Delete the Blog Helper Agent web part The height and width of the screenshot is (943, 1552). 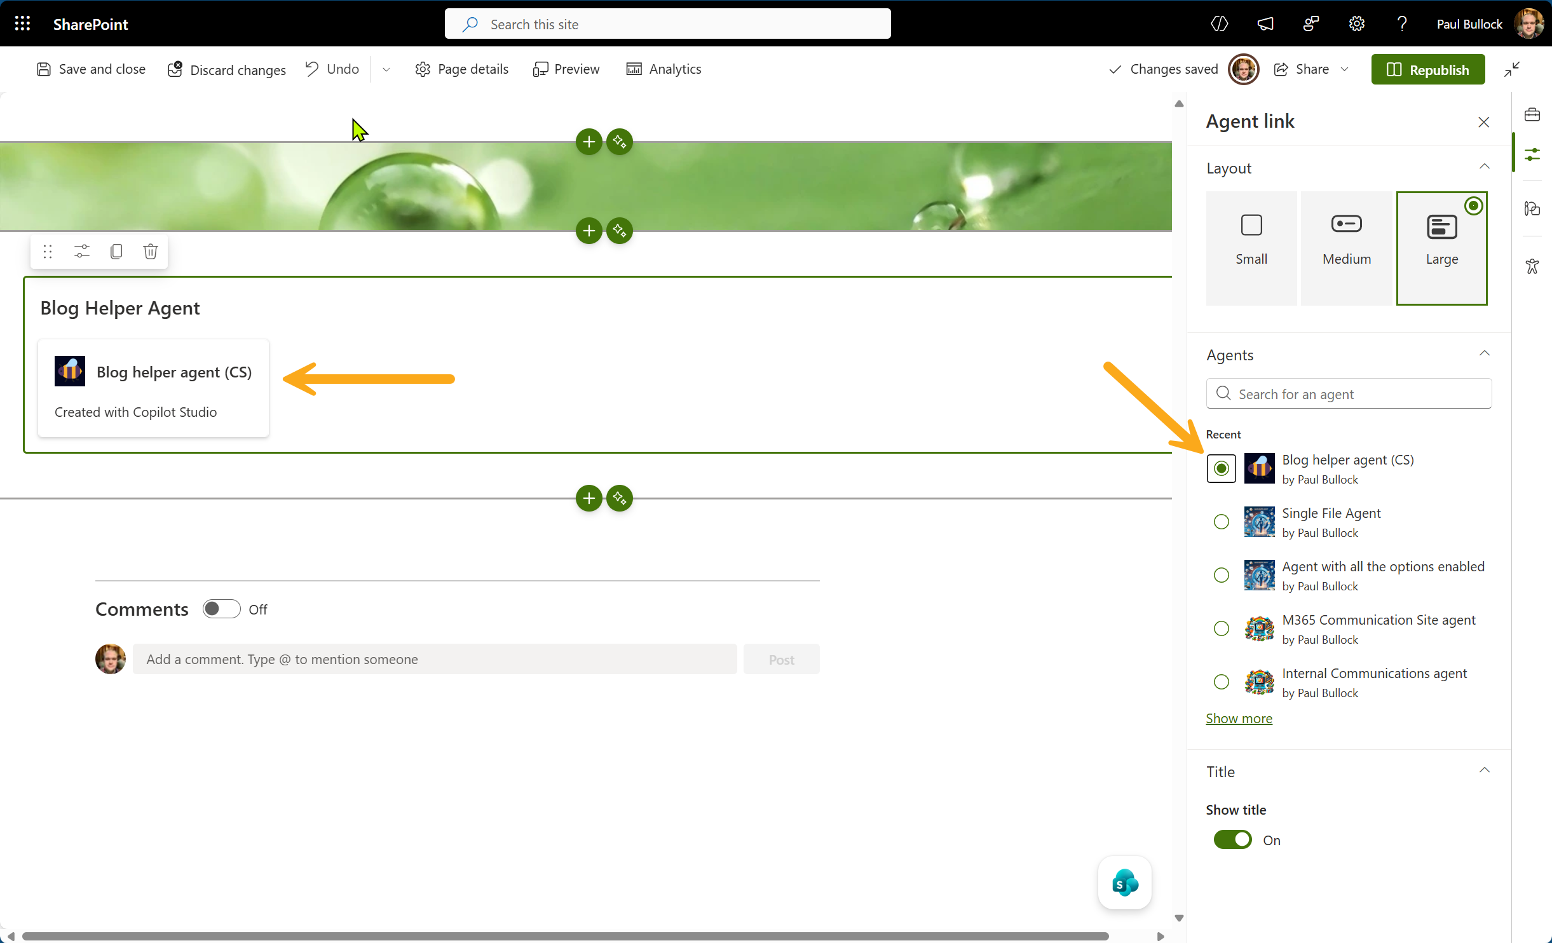click(150, 251)
